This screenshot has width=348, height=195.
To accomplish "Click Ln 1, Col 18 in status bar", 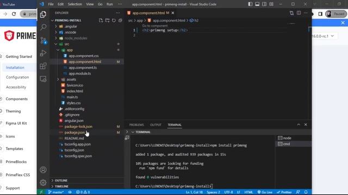I will click(194, 192).
